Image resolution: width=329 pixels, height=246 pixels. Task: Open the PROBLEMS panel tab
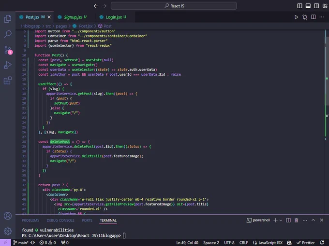(30, 220)
